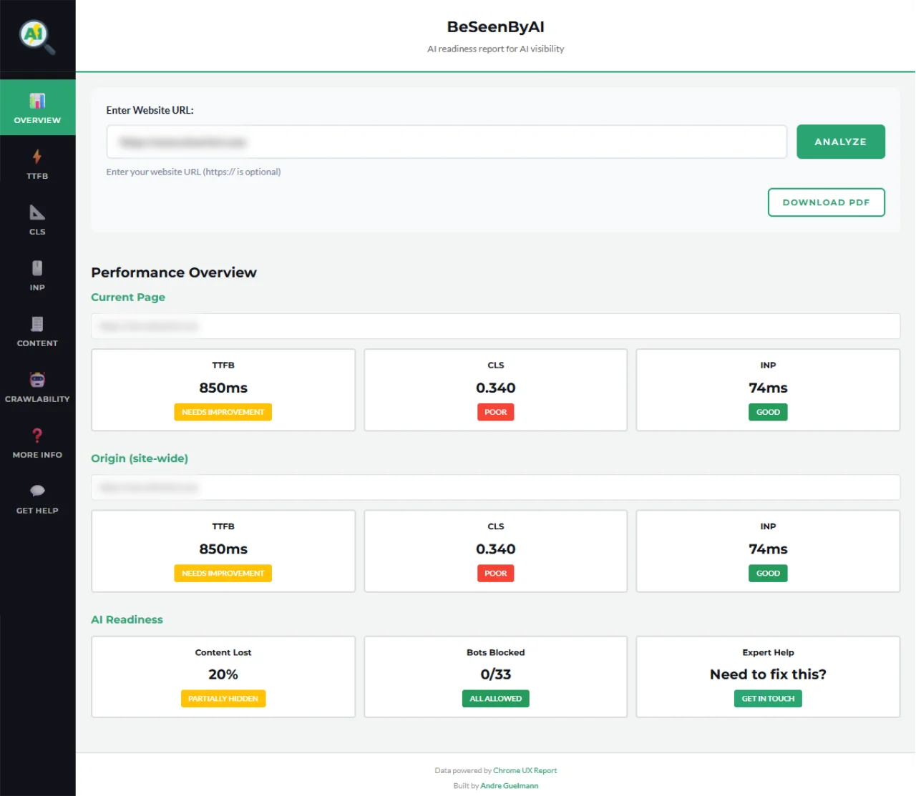Open the Content section in the sidebar

37,331
